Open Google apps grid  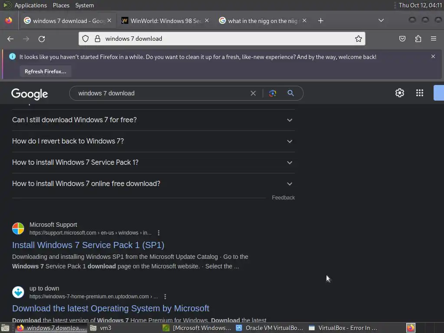click(420, 93)
